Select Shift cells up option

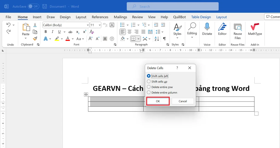click(157, 82)
